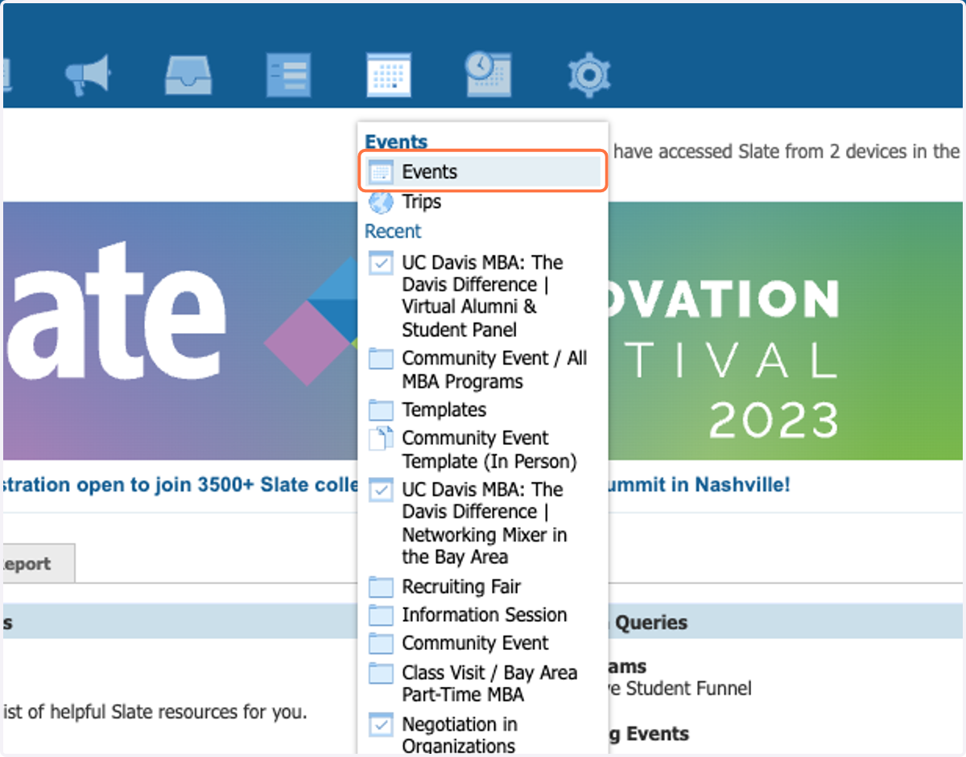Click the globe icon beside Trips
The image size is (966, 757).
(x=380, y=202)
